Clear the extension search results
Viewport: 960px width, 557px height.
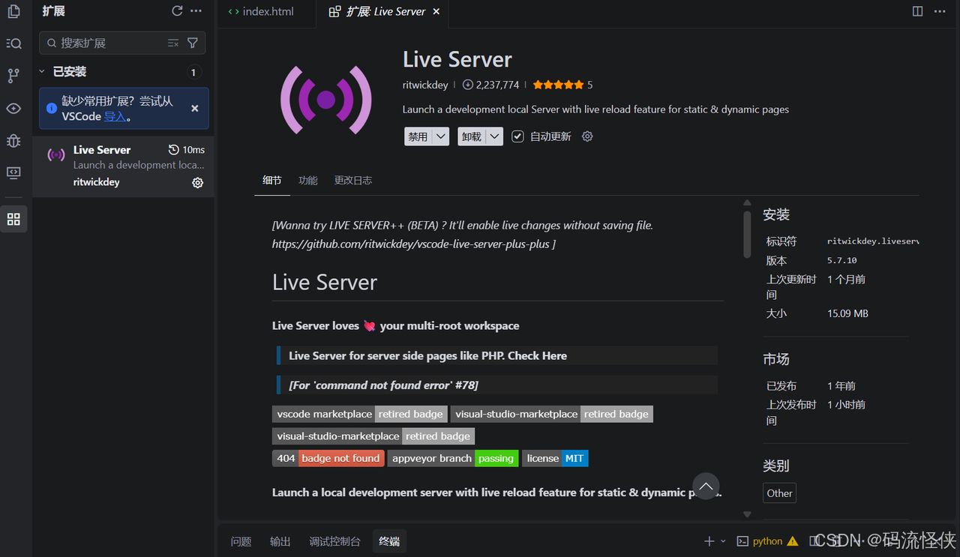173,43
